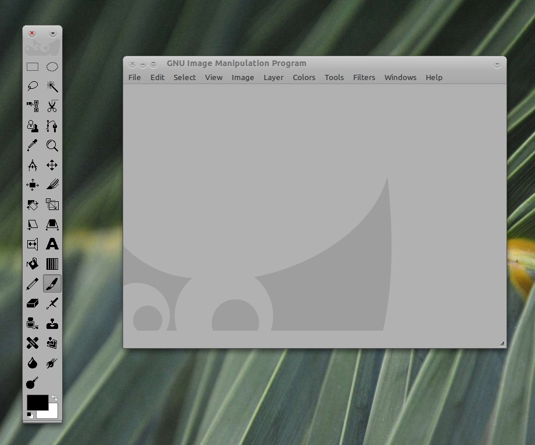Activate the Shear tool
Viewport: 535px width, 445px height.
point(33,225)
